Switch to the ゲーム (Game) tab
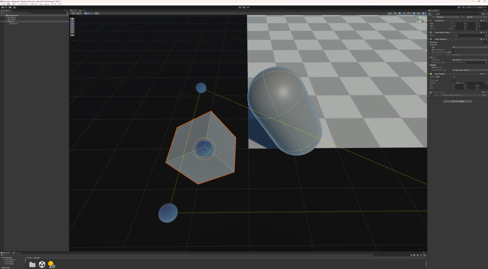Screen dimensions: 488x269 [x=82, y=10]
